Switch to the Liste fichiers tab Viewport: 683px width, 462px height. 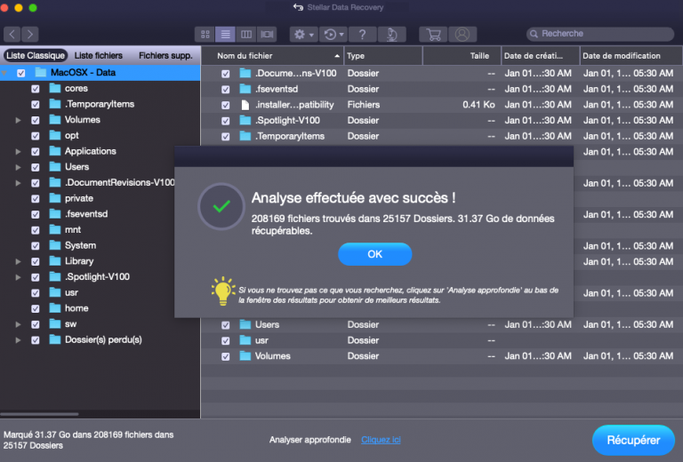click(99, 55)
